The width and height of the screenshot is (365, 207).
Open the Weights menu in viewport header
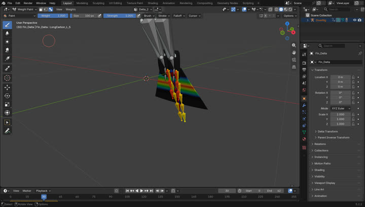click(70, 10)
